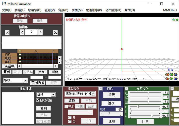The image size is (179, 126).
Task: Click the timeline track scroll down arrow
Action: coord(60,62)
